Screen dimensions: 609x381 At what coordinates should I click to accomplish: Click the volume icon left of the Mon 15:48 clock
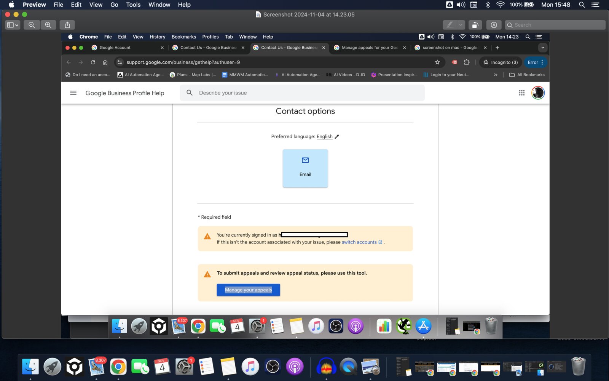pos(461,5)
